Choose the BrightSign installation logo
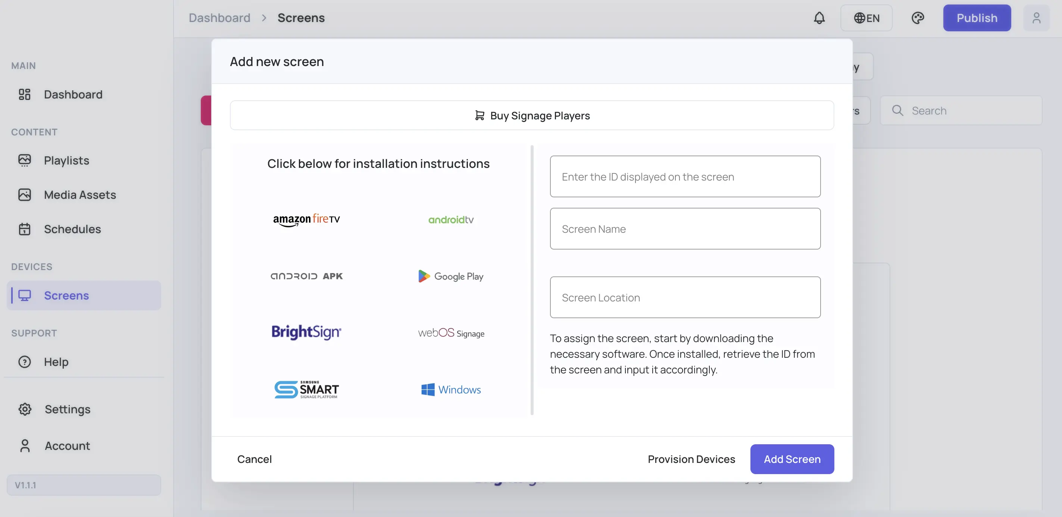 tap(306, 332)
